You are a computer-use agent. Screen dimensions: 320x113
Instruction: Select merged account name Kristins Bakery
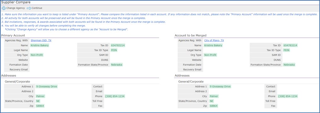coord(213,45)
